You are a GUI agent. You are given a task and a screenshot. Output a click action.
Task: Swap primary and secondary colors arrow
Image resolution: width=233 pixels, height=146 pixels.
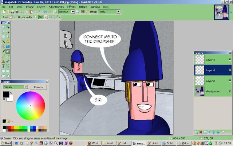(12, 93)
